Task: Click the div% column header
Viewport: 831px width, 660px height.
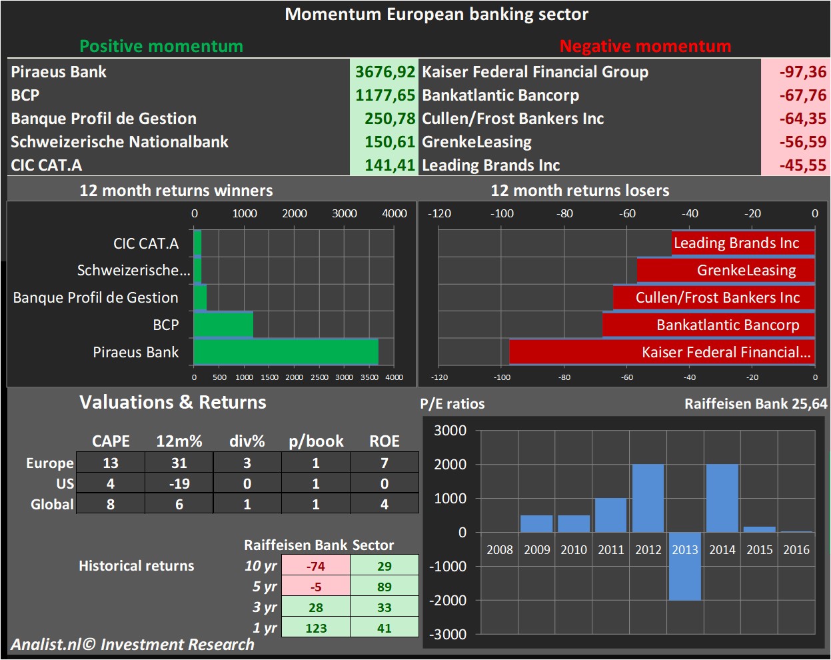Action: click(247, 441)
